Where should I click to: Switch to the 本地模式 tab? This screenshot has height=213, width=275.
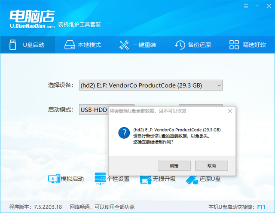[x=82, y=45]
